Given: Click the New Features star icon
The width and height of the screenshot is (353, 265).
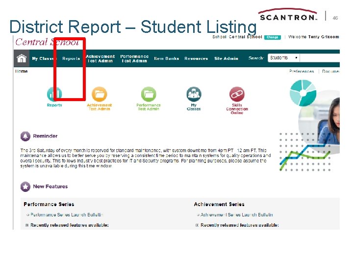Looking at the screenshot, I should tap(25, 186).
